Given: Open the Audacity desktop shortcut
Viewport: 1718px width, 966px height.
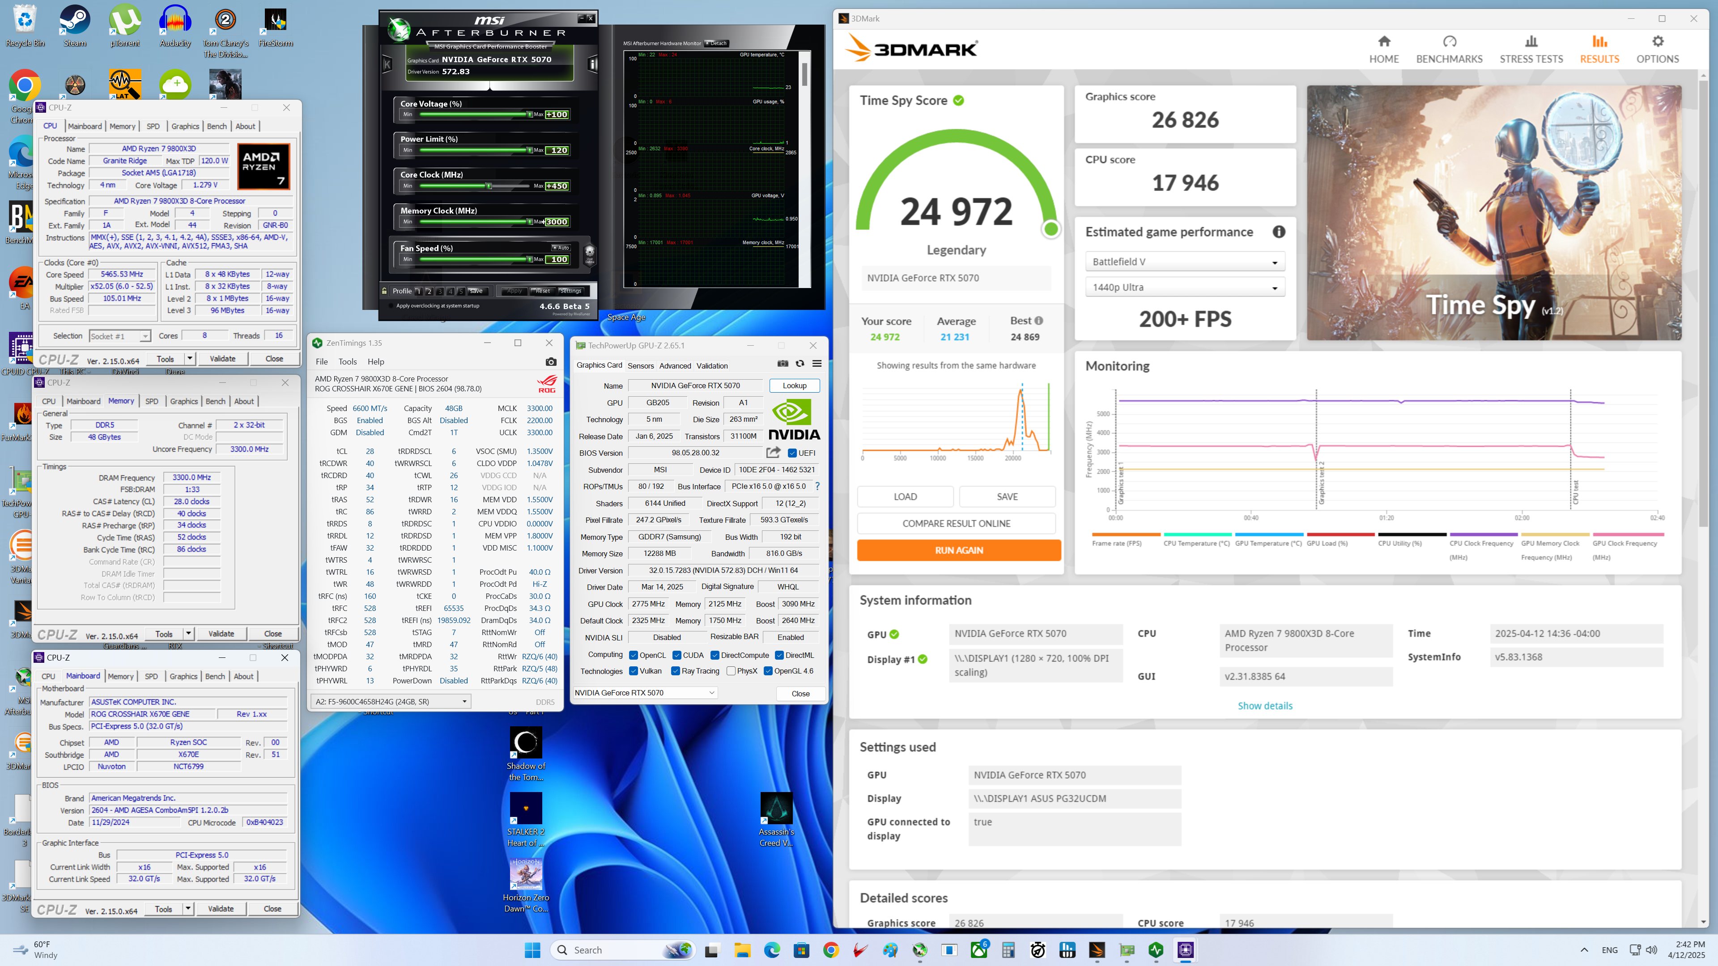Looking at the screenshot, I should point(175,27).
